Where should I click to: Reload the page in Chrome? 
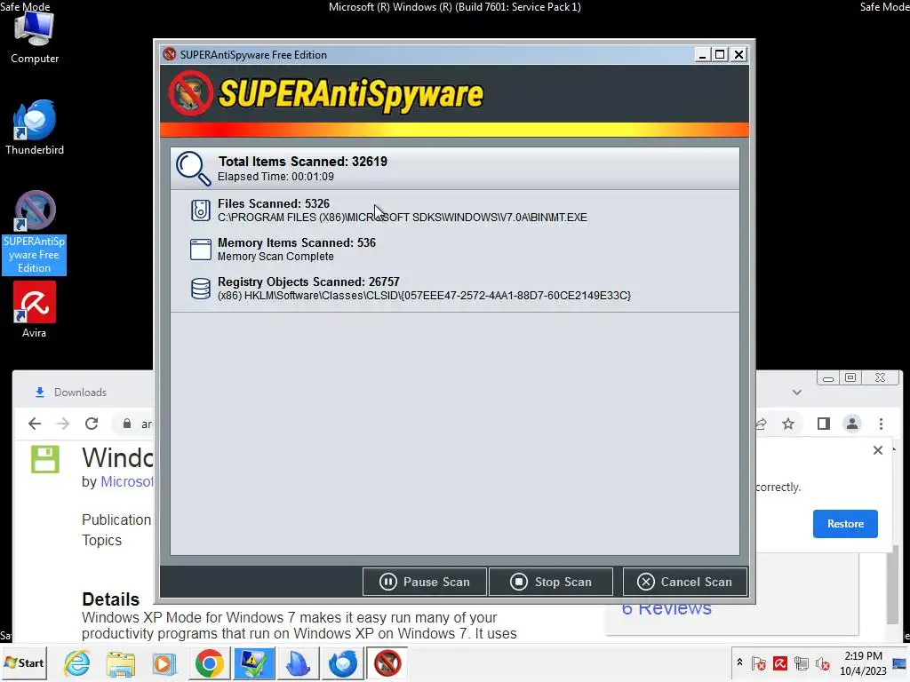[92, 424]
